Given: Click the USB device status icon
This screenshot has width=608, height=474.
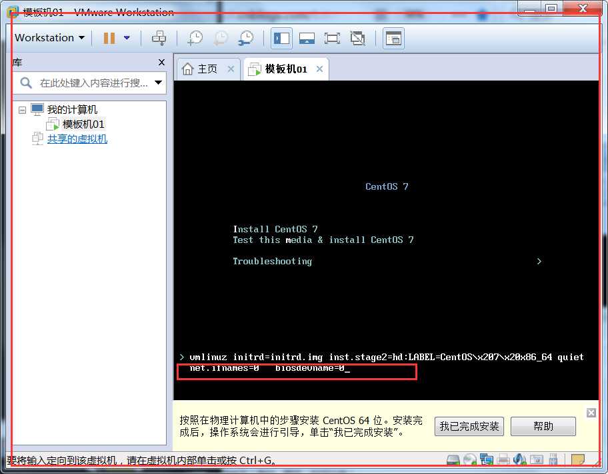Looking at the screenshot, I should 553,459.
